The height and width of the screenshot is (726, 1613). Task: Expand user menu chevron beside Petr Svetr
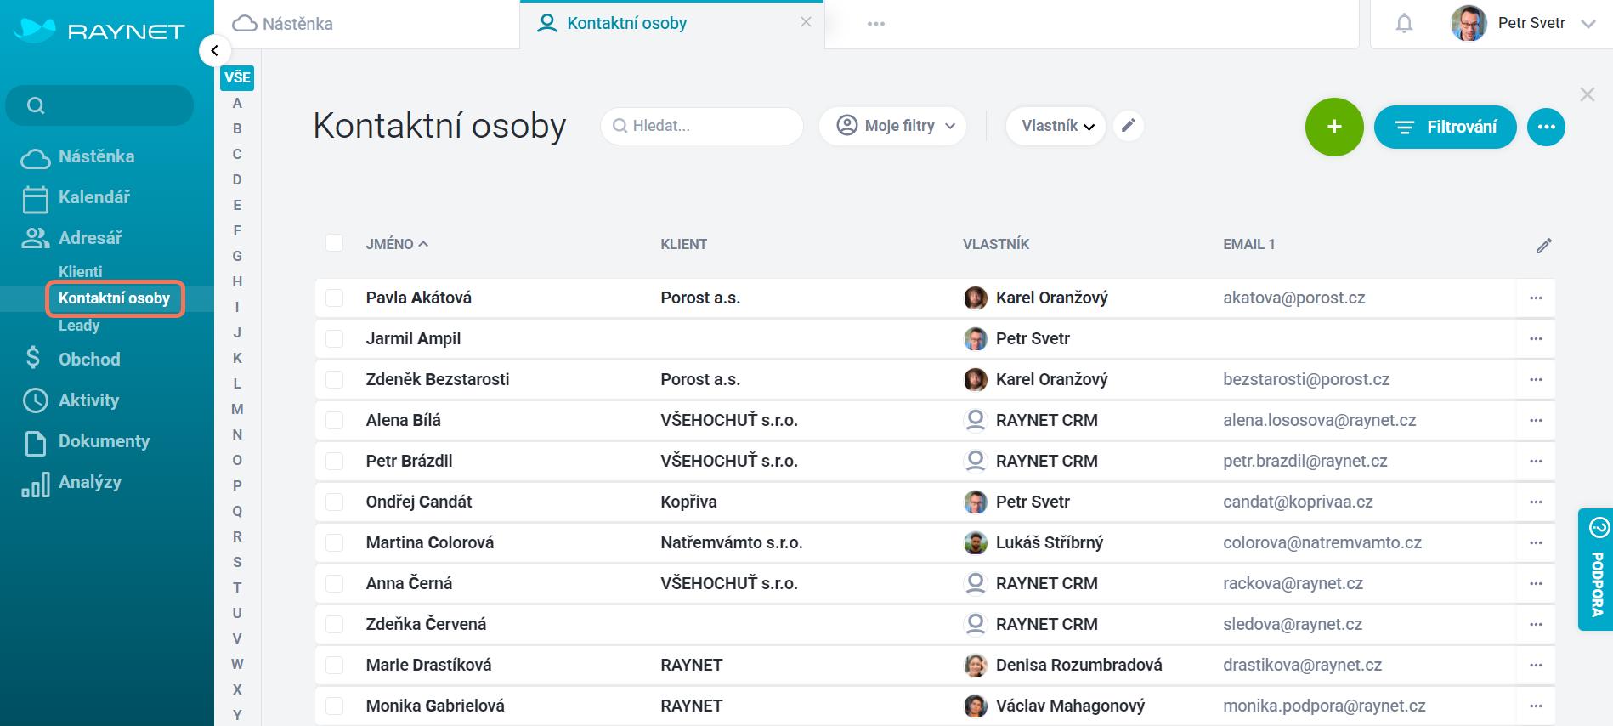pos(1588,24)
